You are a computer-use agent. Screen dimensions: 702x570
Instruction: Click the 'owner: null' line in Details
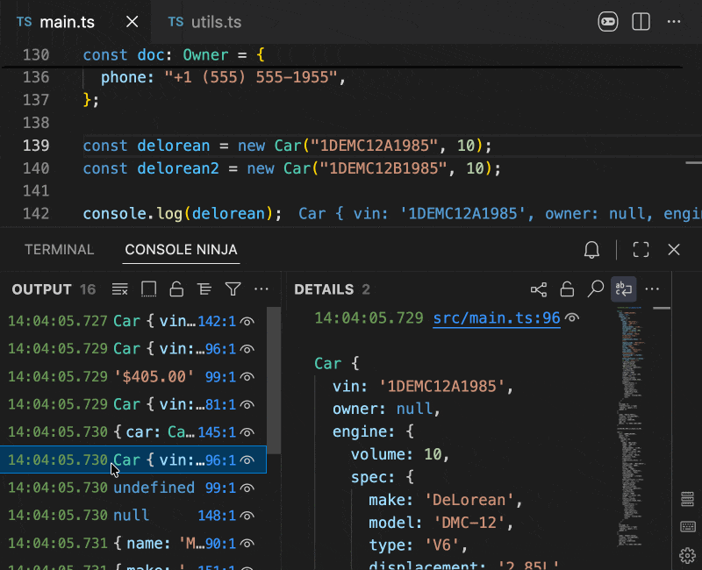pos(386,409)
